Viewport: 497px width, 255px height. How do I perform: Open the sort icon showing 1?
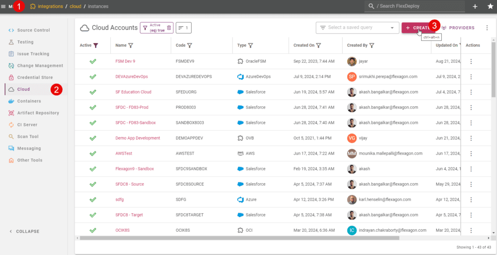pos(183,28)
